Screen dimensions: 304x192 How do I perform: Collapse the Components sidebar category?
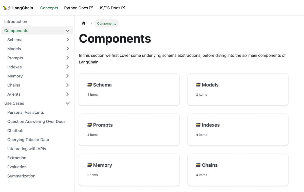point(67,31)
